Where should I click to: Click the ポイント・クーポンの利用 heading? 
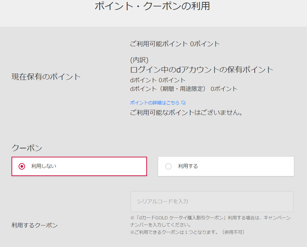tap(152, 6)
